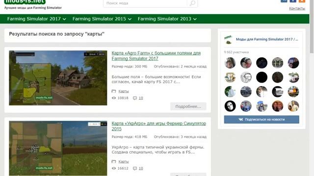
Task: Click the eye views icon beside 16612
Action: [114, 168]
